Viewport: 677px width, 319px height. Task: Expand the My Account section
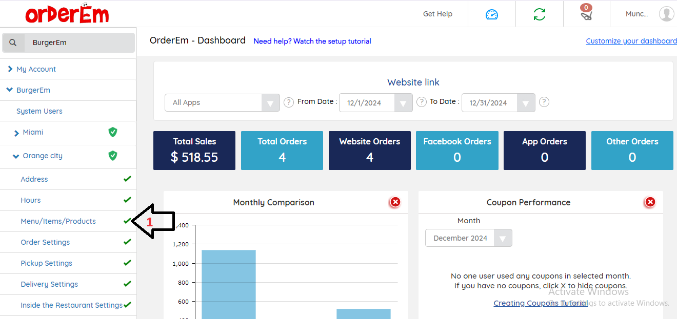click(x=36, y=69)
